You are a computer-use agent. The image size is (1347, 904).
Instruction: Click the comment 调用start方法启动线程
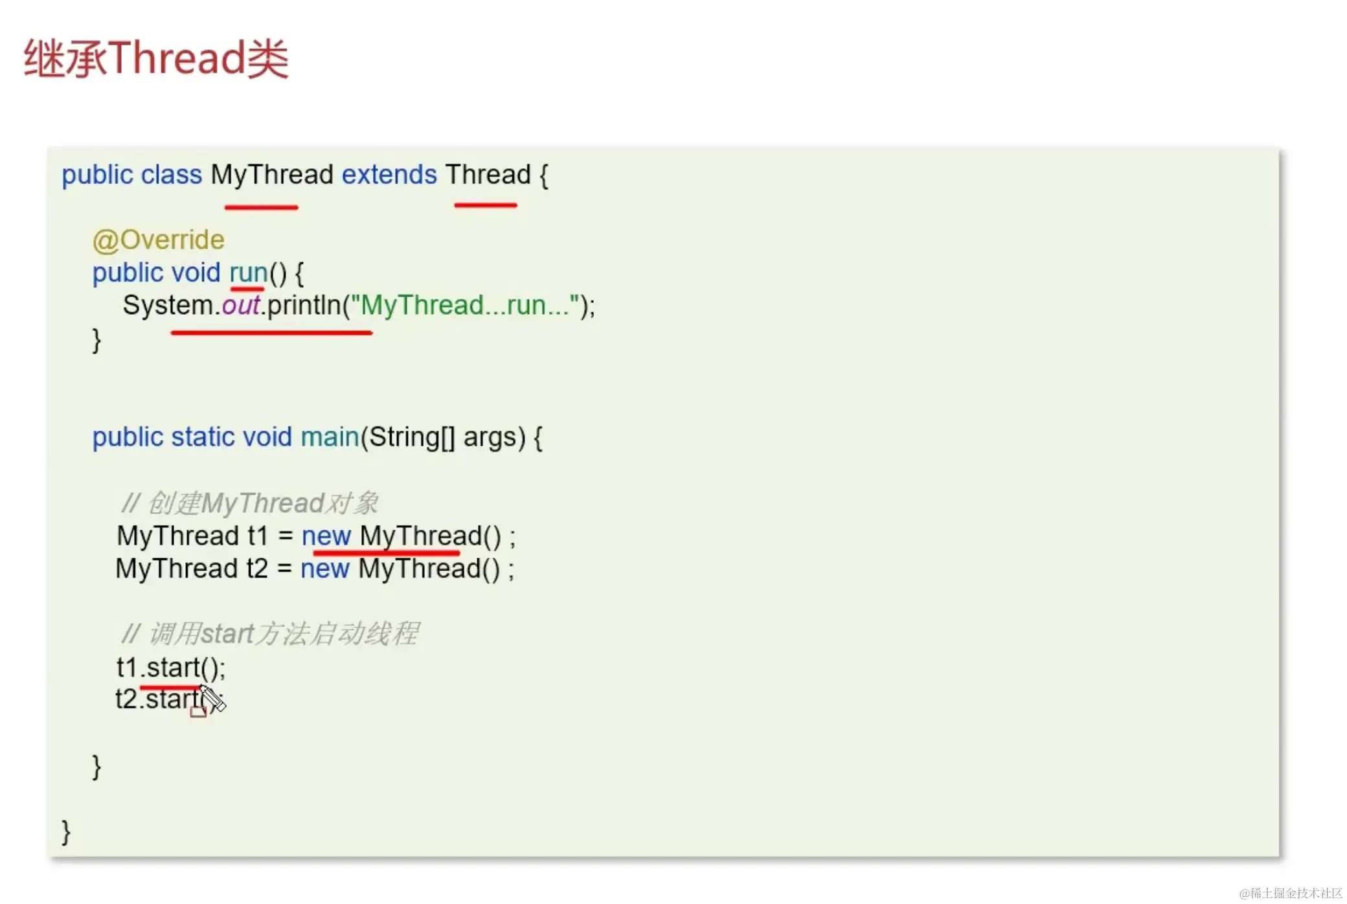(270, 633)
